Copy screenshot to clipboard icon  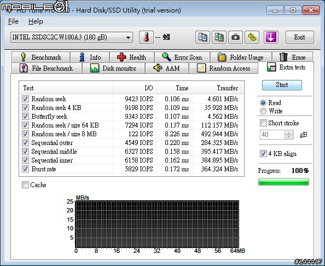(x=219, y=37)
